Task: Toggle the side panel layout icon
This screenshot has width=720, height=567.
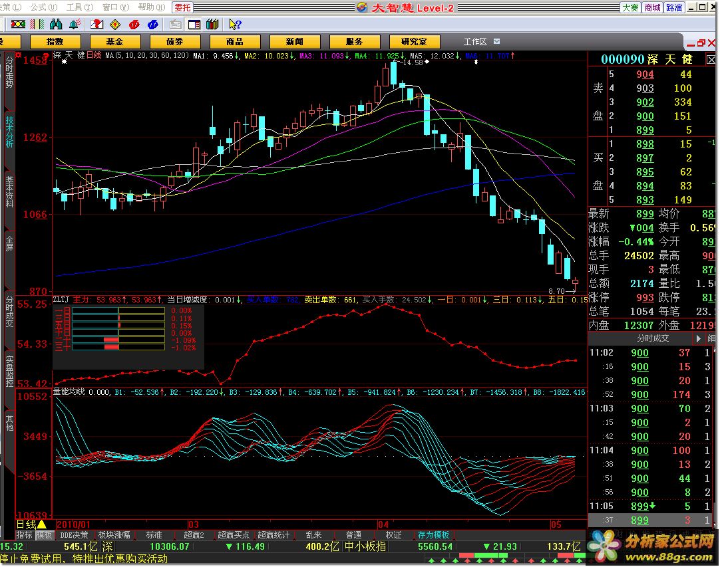Action: pyautogui.click(x=194, y=25)
